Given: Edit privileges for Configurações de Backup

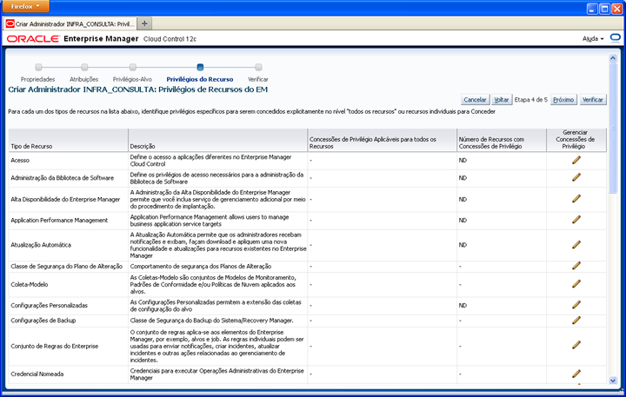Looking at the screenshot, I should (576, 320).
